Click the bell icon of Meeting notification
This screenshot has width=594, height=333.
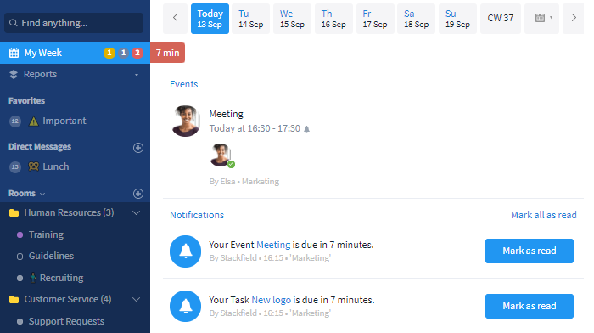[185, 251]
